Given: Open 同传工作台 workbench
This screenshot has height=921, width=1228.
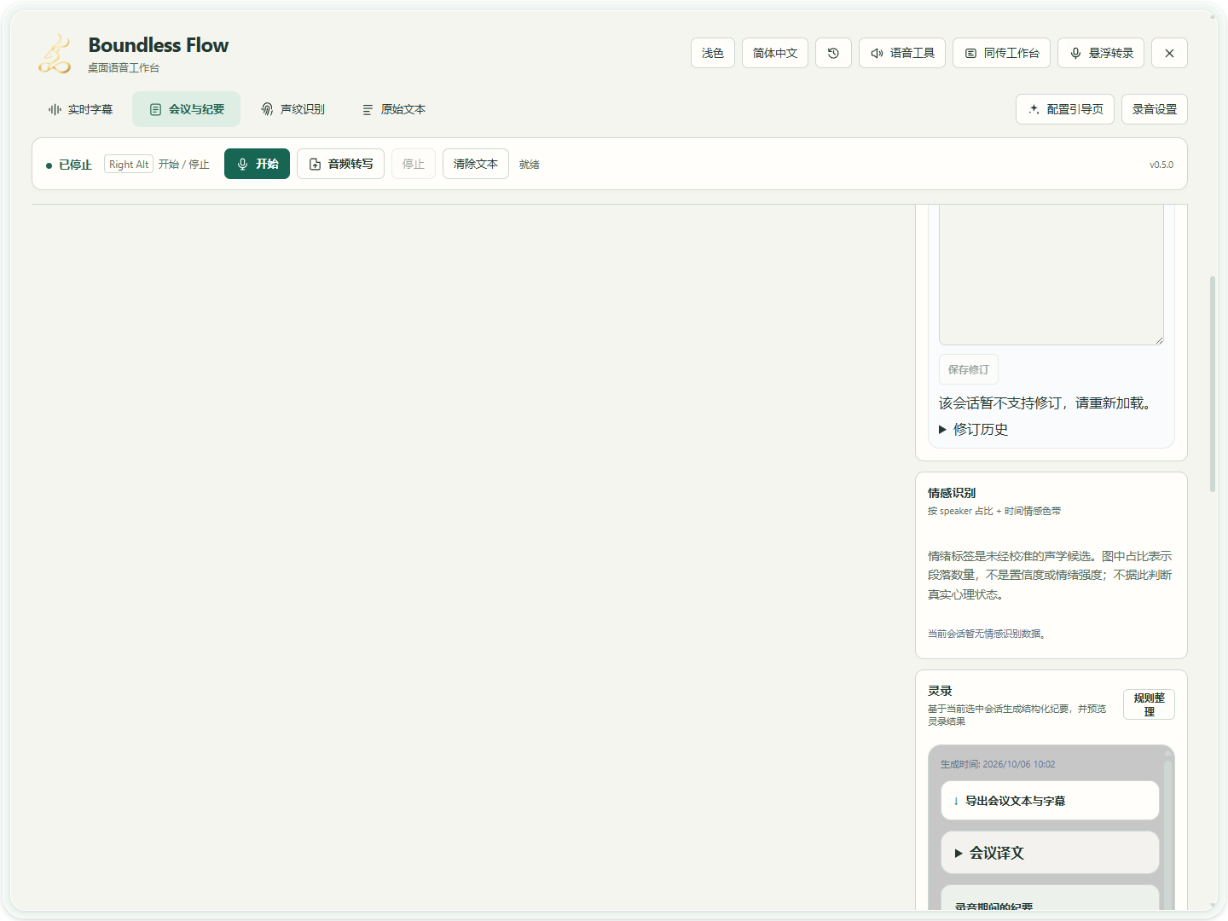Looking at the screenshot, I should (1001, 53).
